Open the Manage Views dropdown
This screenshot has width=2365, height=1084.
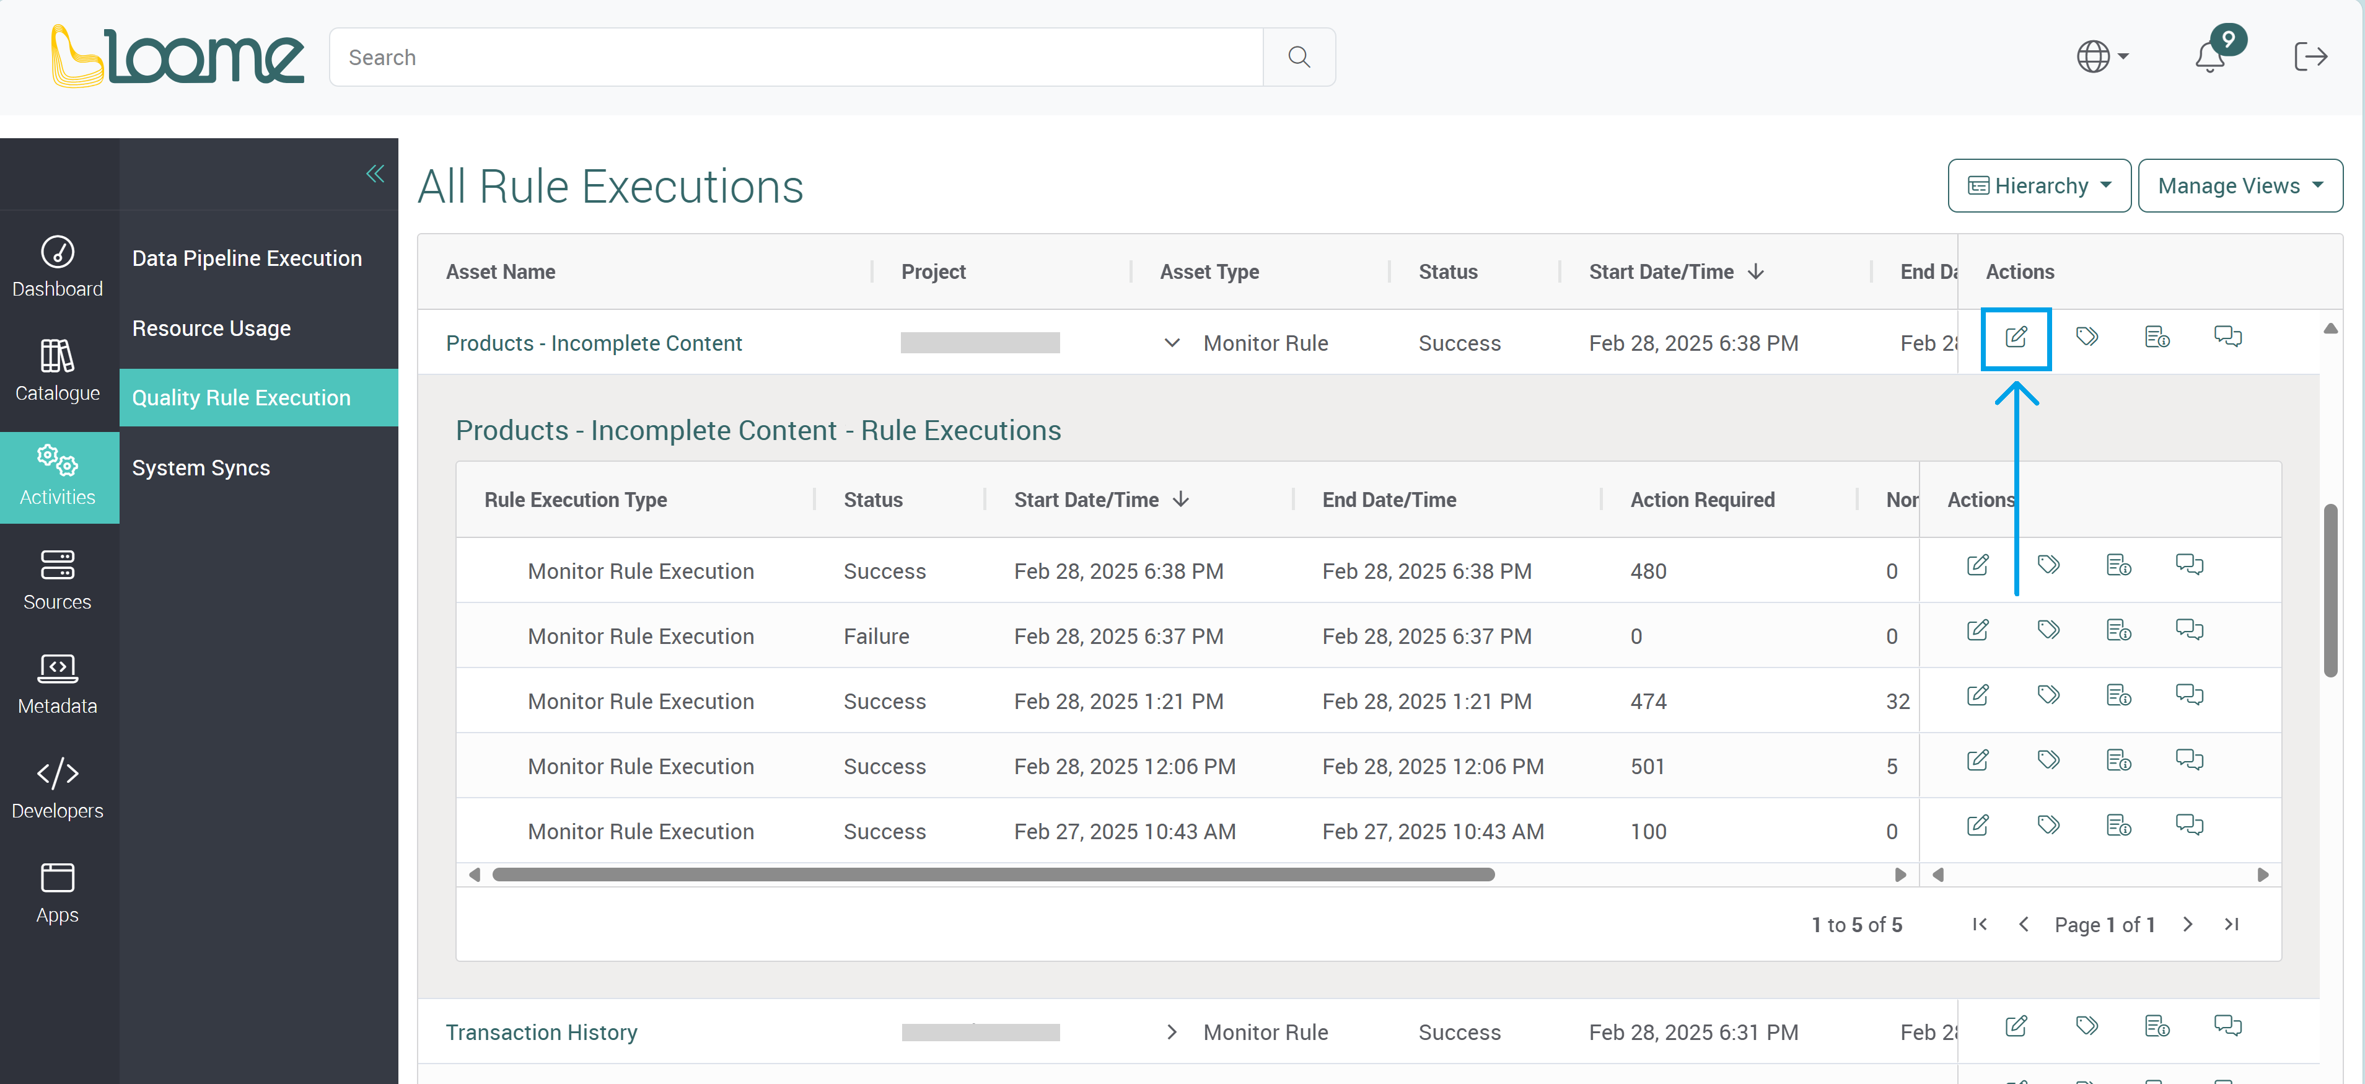2240,185
